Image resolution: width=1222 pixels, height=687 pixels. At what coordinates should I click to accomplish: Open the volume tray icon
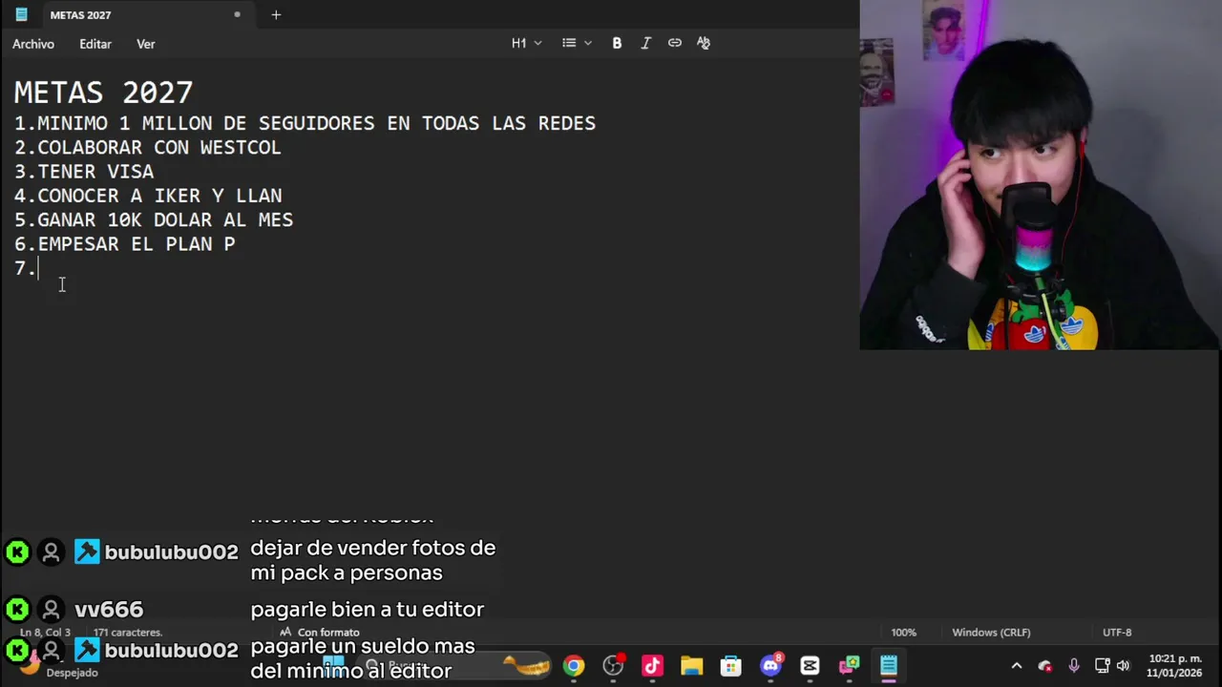(1123, 666)
